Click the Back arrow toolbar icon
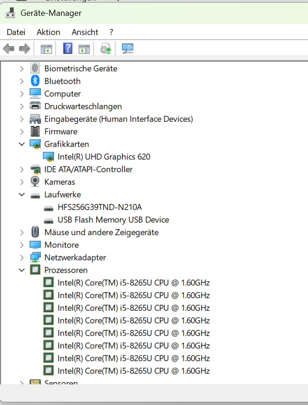This screenshot has width=308, height=405. 8,49
